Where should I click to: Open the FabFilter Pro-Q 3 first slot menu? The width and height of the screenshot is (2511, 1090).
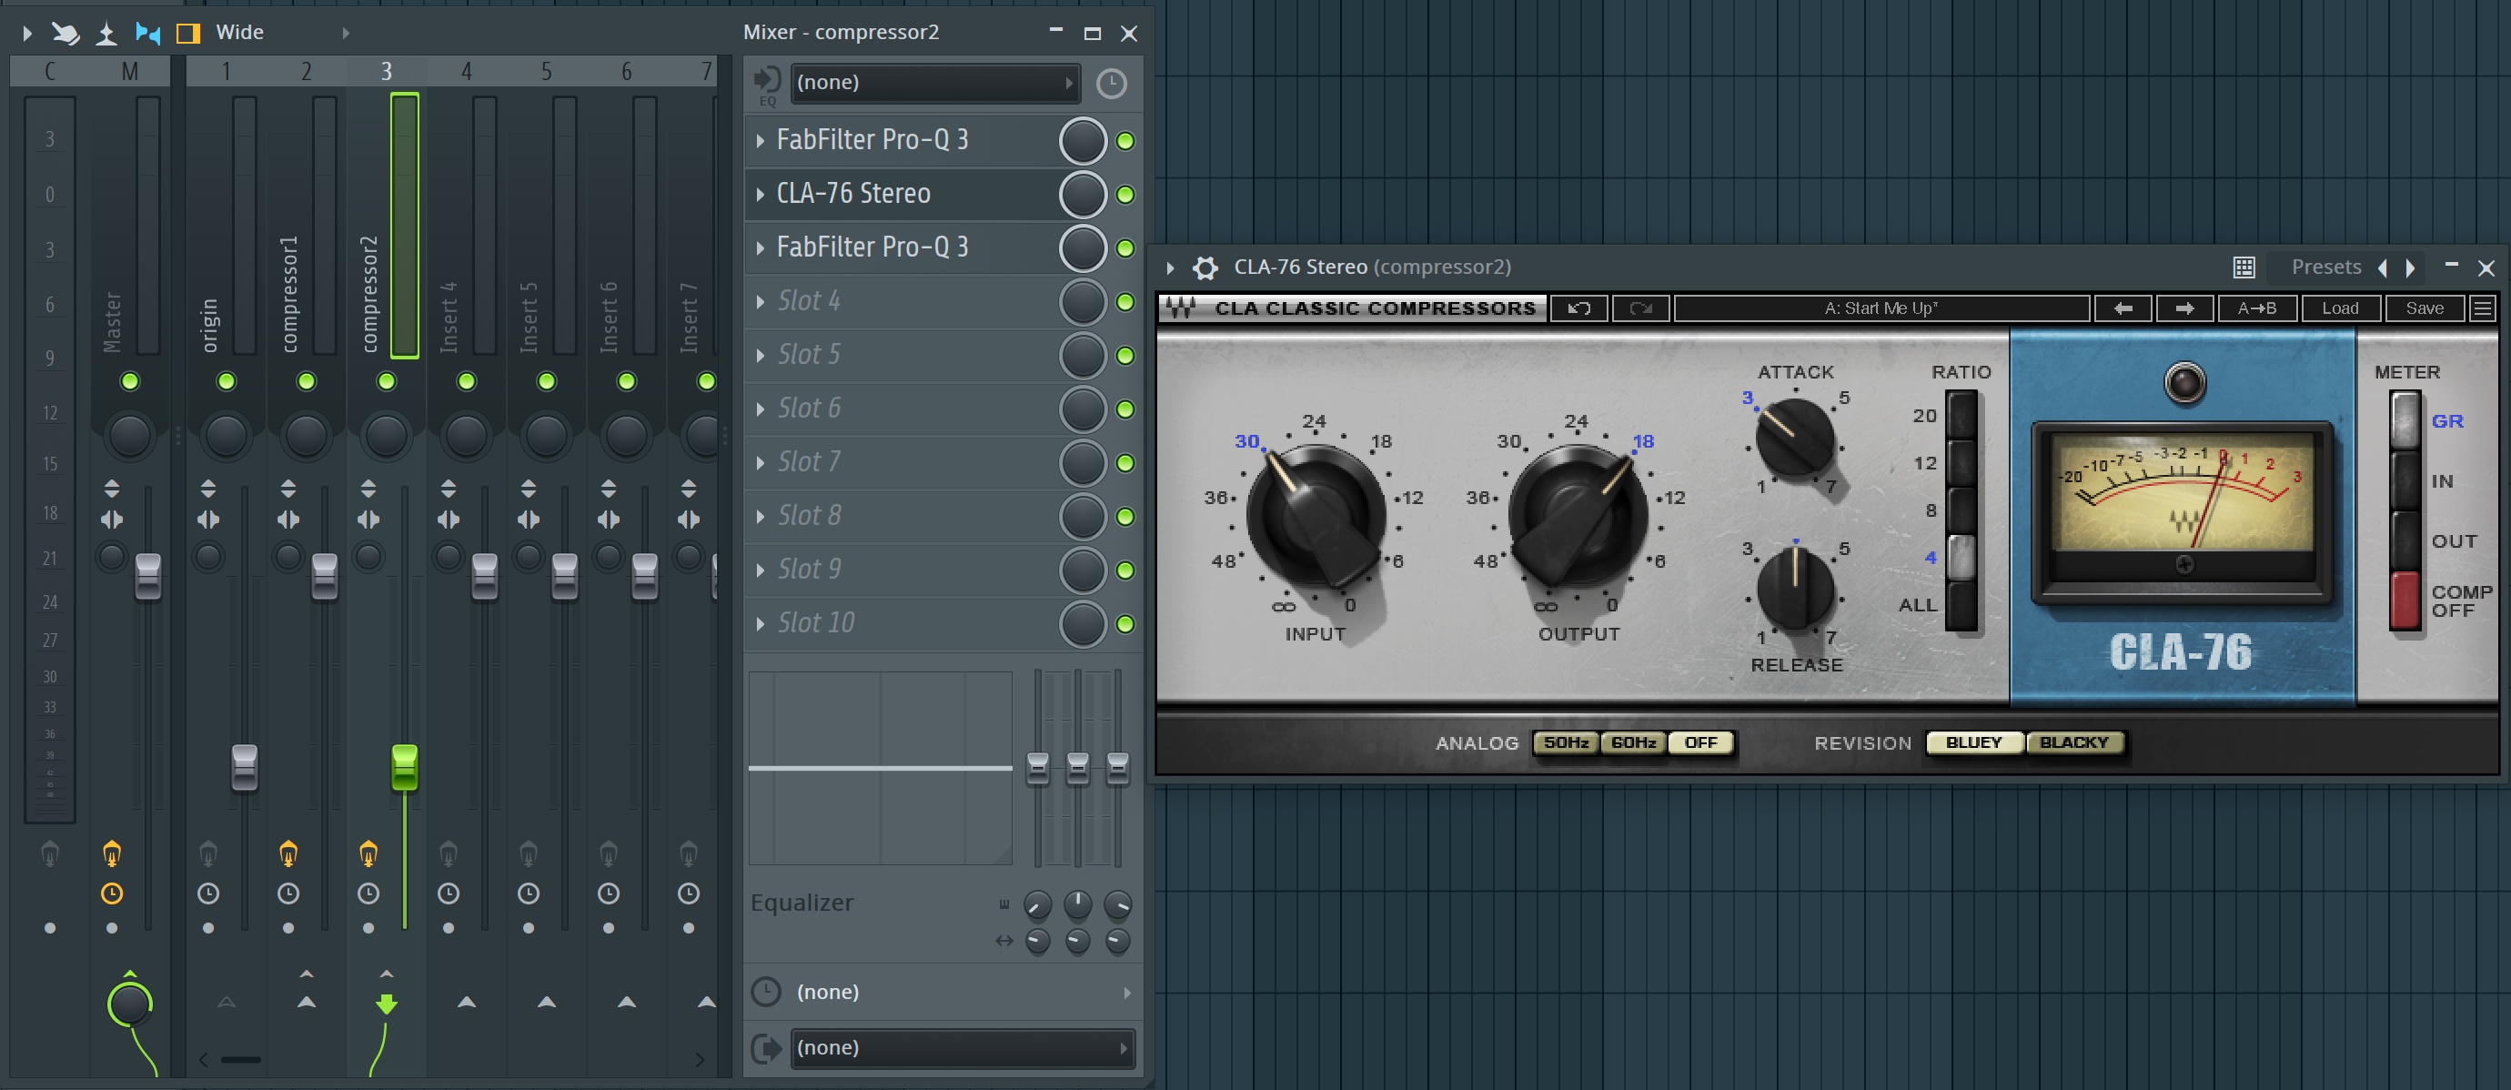761,140
